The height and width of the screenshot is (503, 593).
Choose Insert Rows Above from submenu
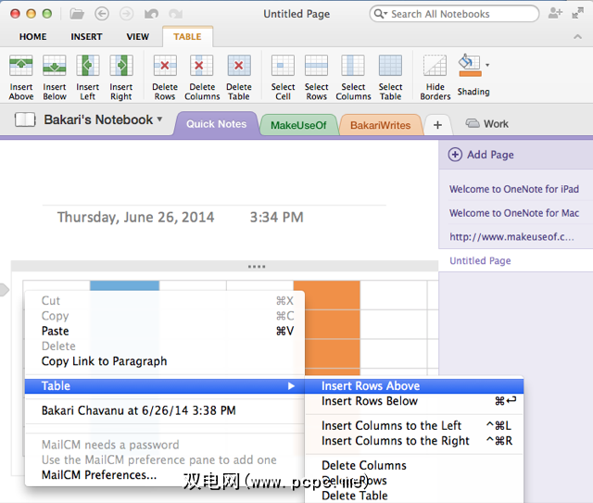coord(371,385)
